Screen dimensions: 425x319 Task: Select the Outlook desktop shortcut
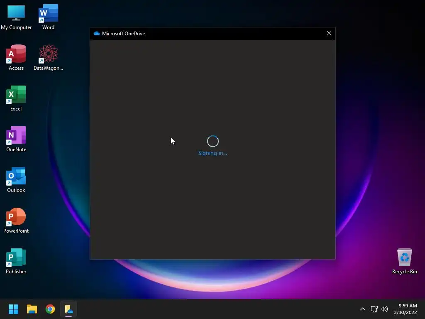(16, 179)
